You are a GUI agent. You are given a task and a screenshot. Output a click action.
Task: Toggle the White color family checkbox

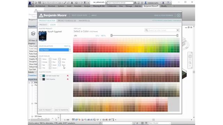(x=60, y=59)
